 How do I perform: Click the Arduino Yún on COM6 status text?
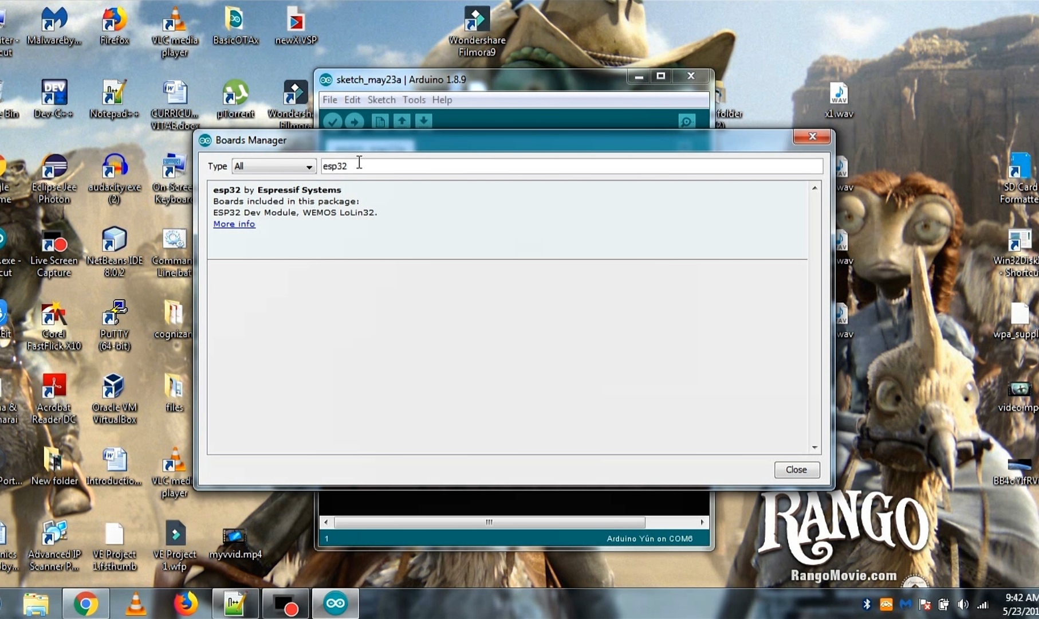(650, 539)
